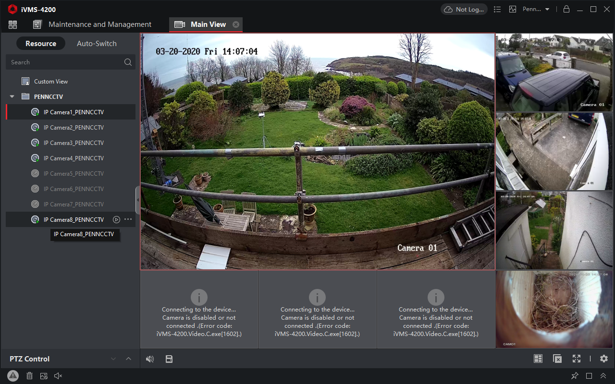Expand the PTZ Control panel upward
This screenshot has width=615, height=384.
pyautogui.click(x=128, y=359)
